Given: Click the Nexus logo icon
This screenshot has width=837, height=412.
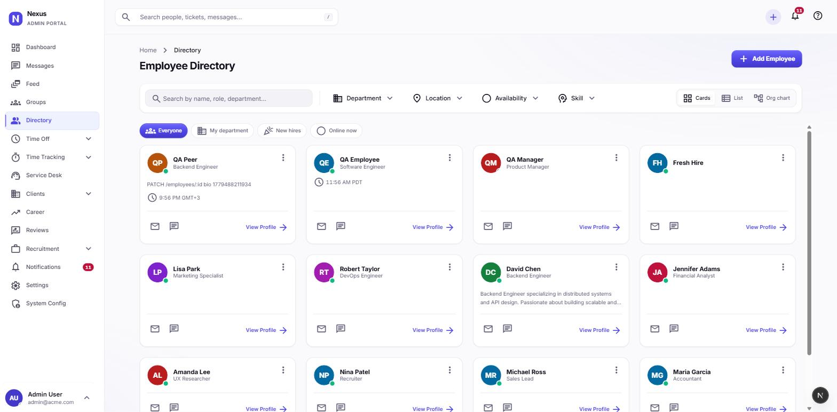Looking at the screenshot, I should [15, 19].
